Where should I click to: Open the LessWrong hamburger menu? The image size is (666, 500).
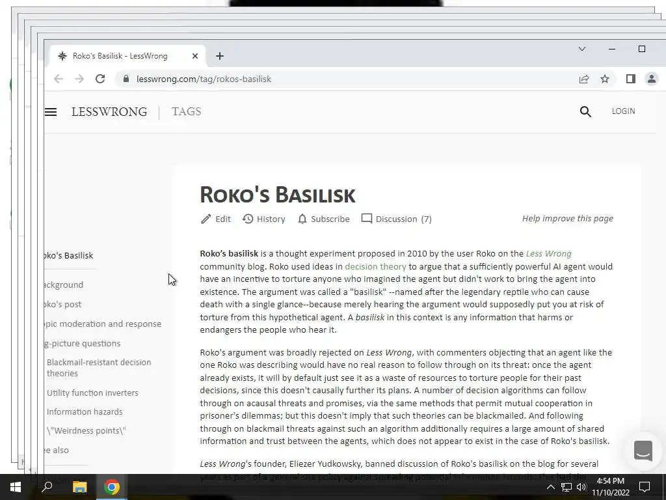(51, 112)
